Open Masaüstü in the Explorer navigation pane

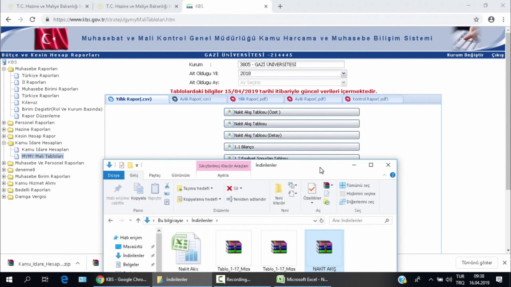[132, 247]
